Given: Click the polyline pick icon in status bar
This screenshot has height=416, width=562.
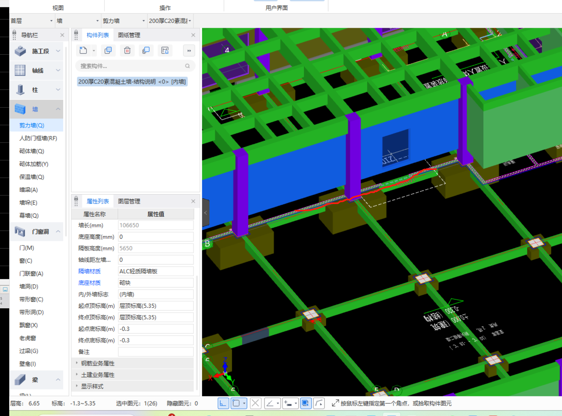Looking at the screenshot, I should pyautogui.click(x=319, y=403).
